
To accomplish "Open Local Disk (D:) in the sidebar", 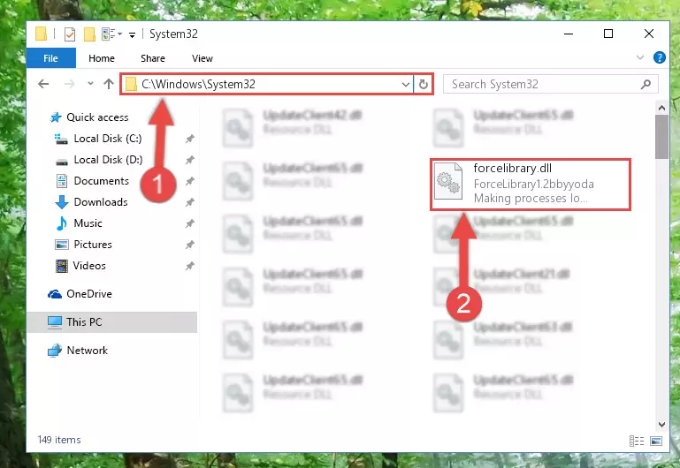I will (x=98, y=160).
